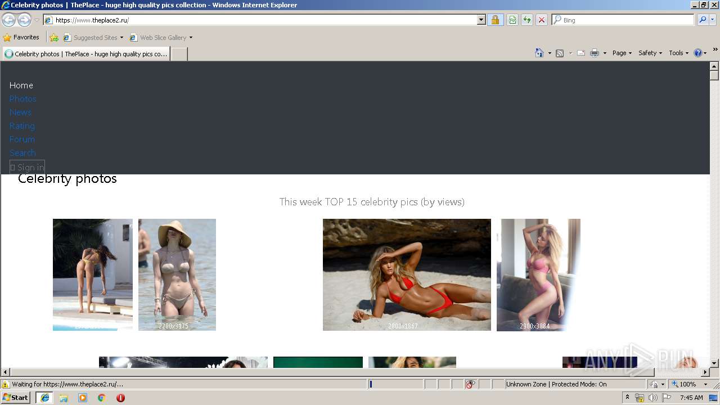Click the network tray icon
Image resolution: width=720 pixels, height=405 pixels.
pyautogui.click(x=640, y=398)
